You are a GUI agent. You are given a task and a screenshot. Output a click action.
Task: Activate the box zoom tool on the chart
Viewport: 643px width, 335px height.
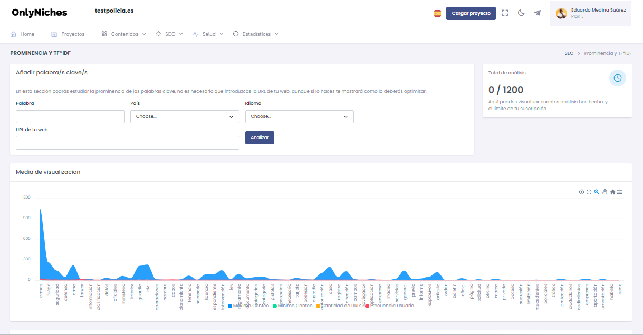tap(597, 192)
